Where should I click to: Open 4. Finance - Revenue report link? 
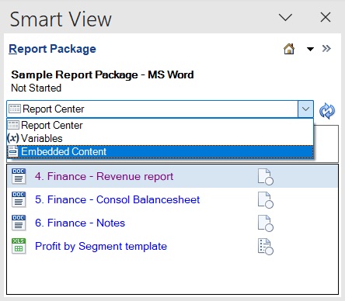pyautogui.click(x=104, y=176)
